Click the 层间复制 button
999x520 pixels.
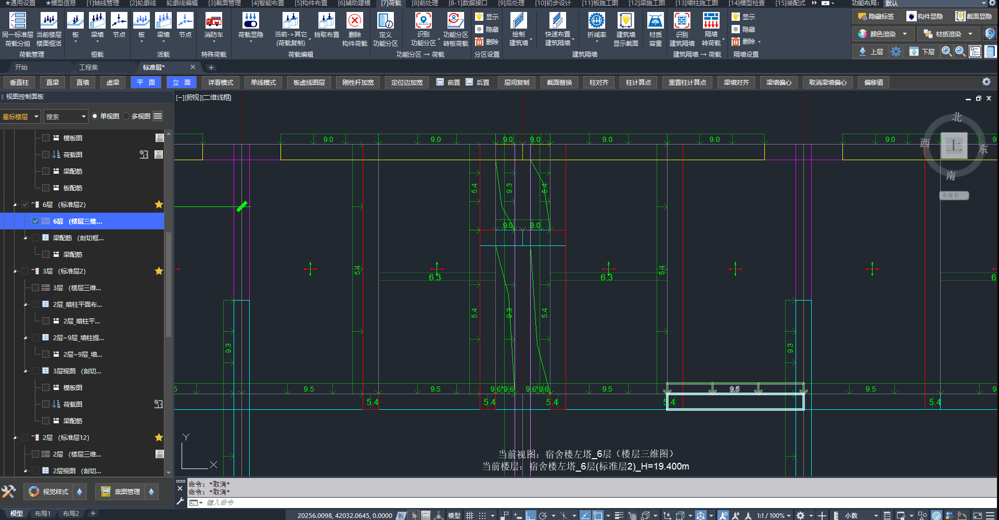516,83
